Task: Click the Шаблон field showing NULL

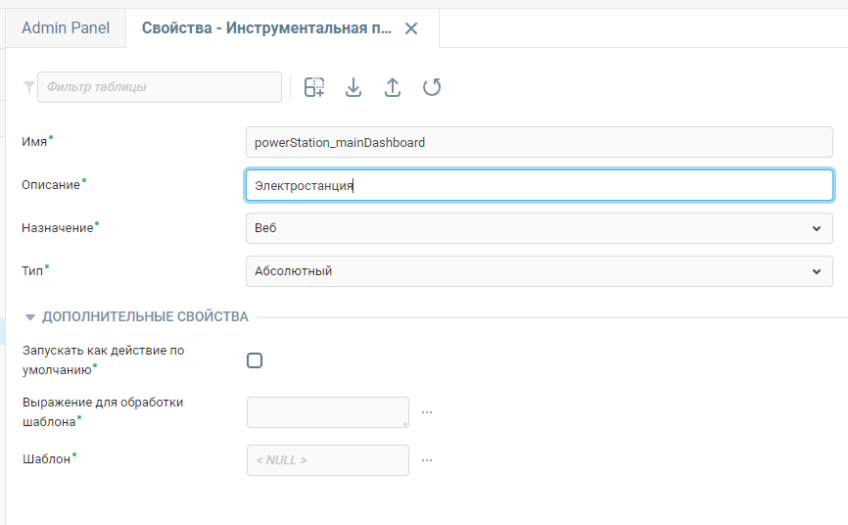Action: click(327, 460)
